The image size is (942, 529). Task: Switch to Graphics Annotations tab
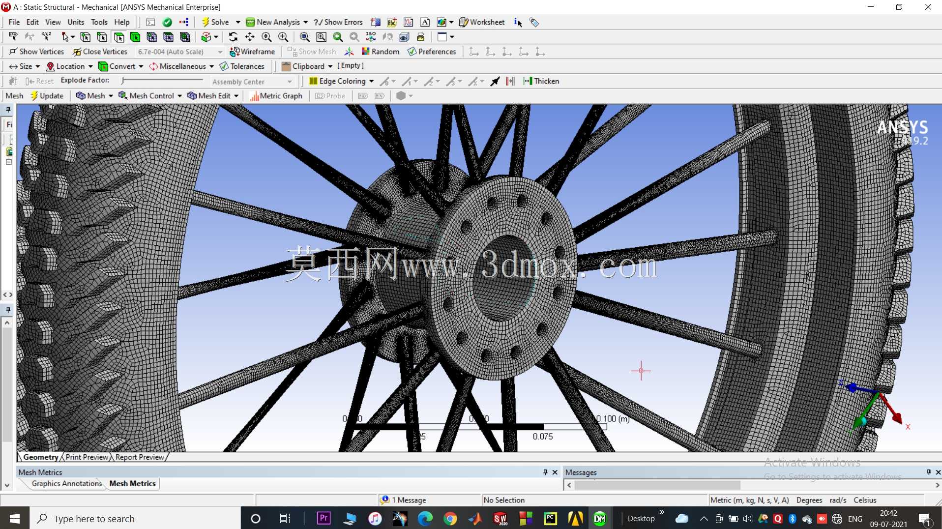click(67, 484)
